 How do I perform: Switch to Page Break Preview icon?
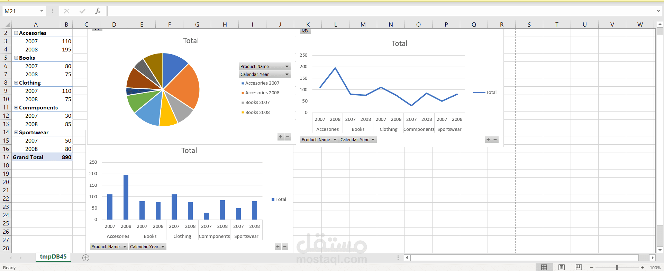point(579,268)
